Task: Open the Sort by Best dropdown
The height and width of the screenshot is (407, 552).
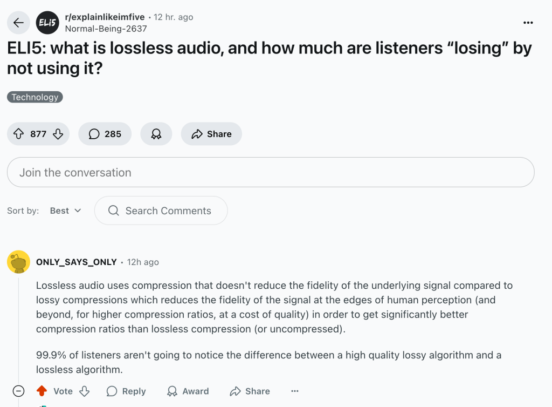Action: click(x=65, y=211)
